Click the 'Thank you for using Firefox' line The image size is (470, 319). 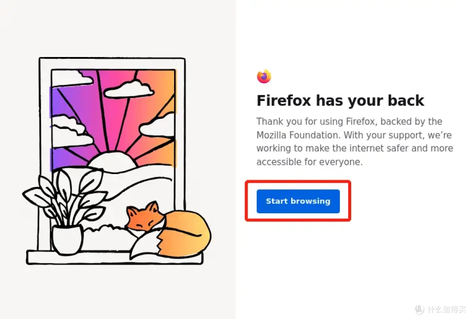point(315,121)
